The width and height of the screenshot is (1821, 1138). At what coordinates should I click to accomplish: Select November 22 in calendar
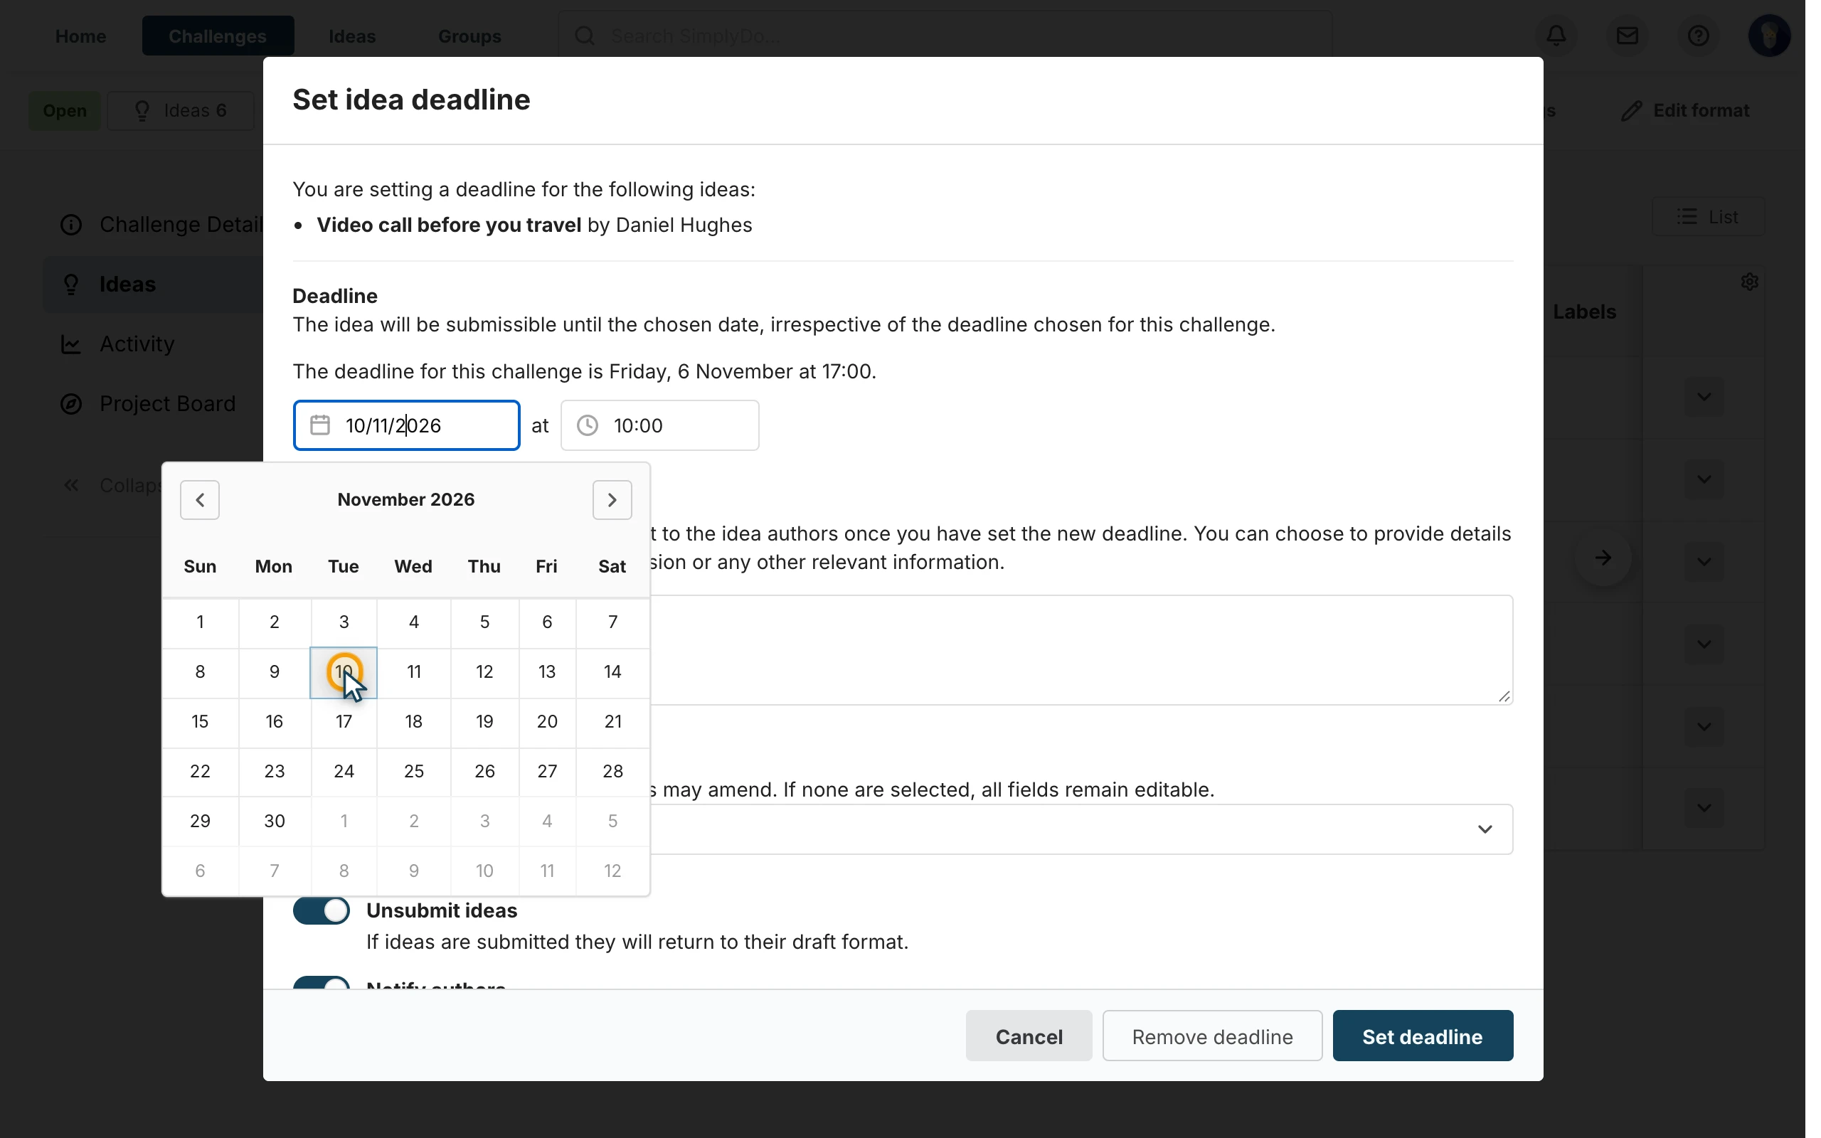(200, 771)
